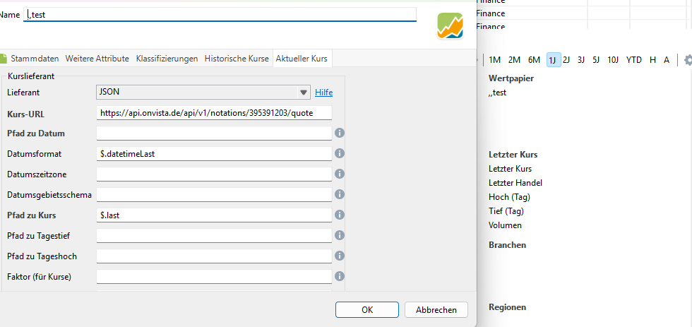
Task: Click the Datumszeitzone input field
Action: click(x=214, y=174)
